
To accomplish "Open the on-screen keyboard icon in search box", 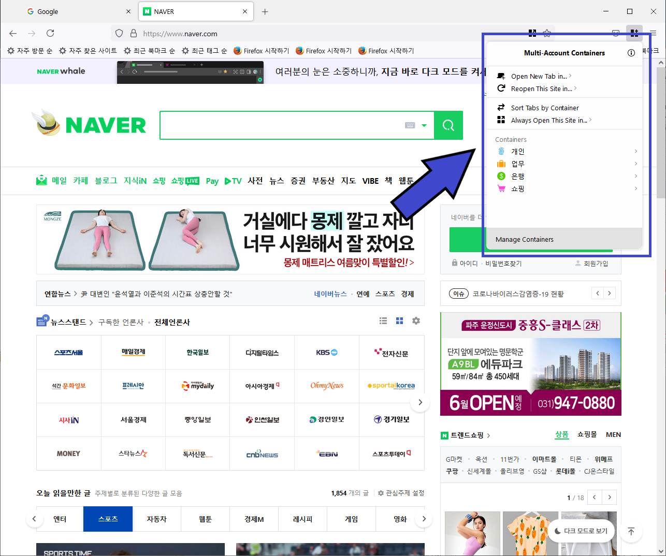I will [x=410, y=125].
